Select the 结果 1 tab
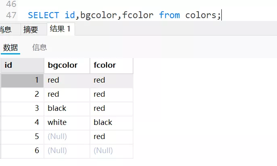 click(x=60, y=29)
